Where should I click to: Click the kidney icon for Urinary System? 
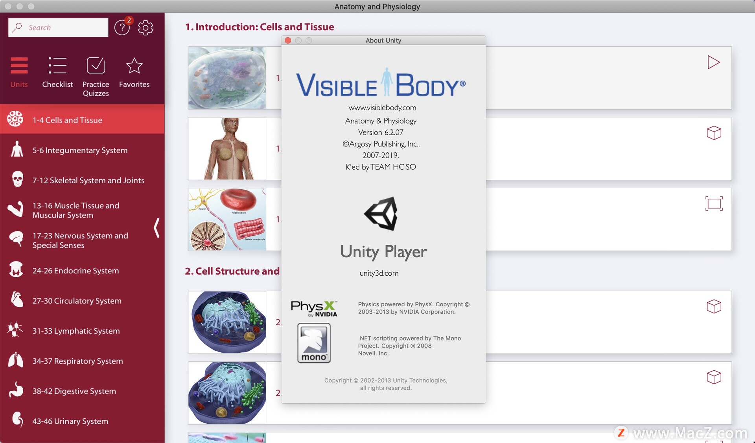[17, 419]
